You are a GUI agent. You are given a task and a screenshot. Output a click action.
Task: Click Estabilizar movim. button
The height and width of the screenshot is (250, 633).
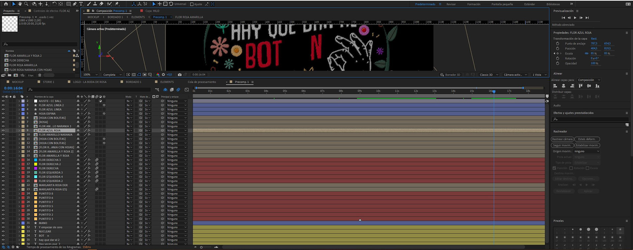[587, 145]
